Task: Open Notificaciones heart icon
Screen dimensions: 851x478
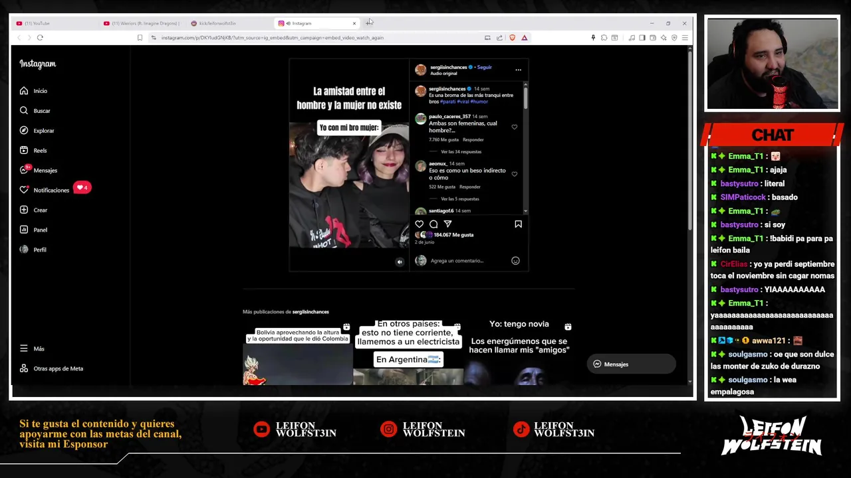Action: click(x=24, y=190)
